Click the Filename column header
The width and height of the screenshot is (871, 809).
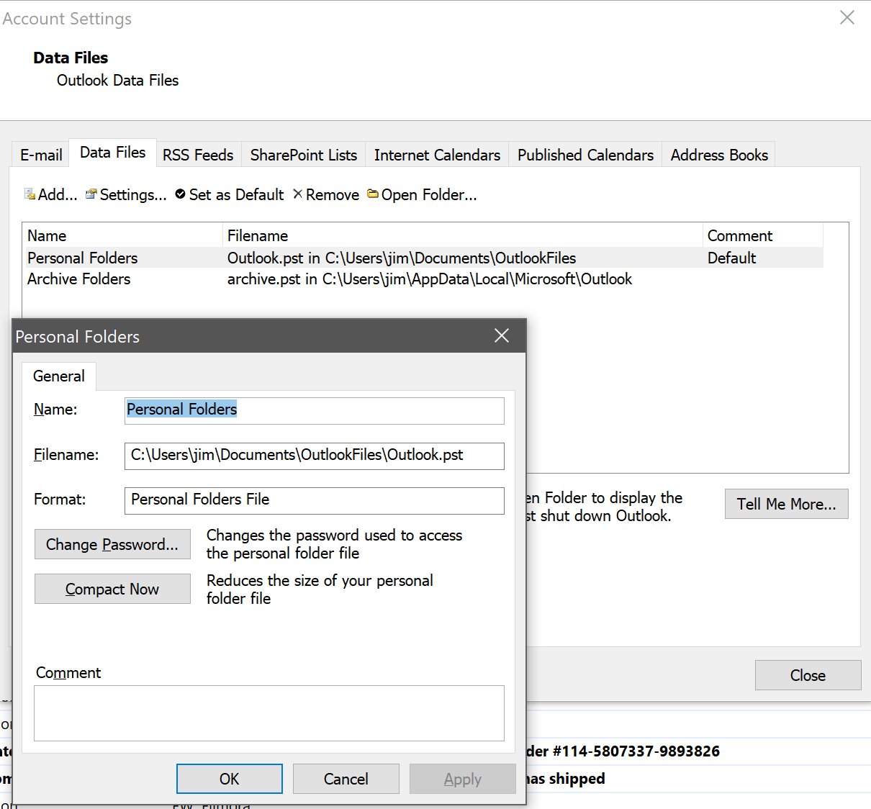pyautogui.click(x=463, y=235)
